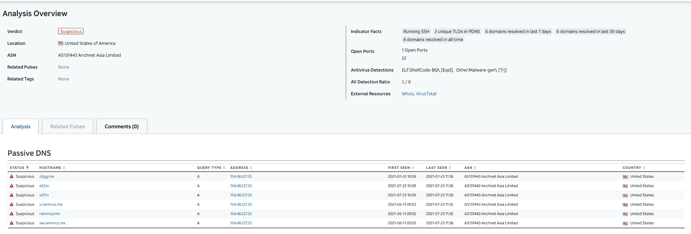Sort by Hostname column arrows
The width and height of the screenshot is (691, 234).
pyautogui.click(x=64, y=168)
